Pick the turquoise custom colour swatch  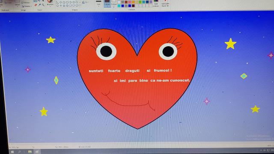tap(119, 6)
